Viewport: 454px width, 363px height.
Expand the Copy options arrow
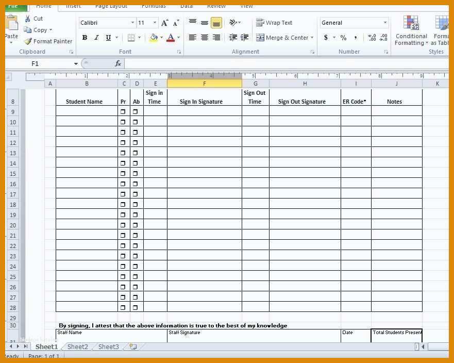[51, 30]
